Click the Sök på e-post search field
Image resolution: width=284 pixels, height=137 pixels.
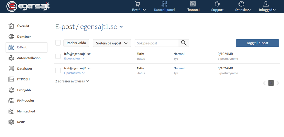(157, 43)
